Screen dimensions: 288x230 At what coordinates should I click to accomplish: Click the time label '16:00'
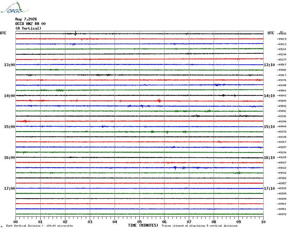click(x=10, y=158)
